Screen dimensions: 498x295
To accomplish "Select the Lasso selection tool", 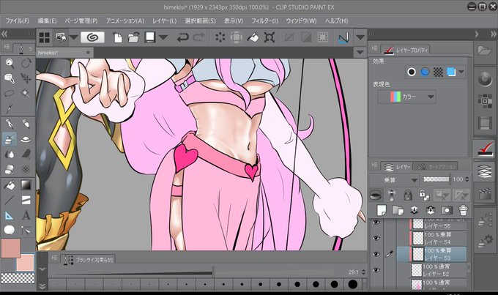I will pos(10,94).
